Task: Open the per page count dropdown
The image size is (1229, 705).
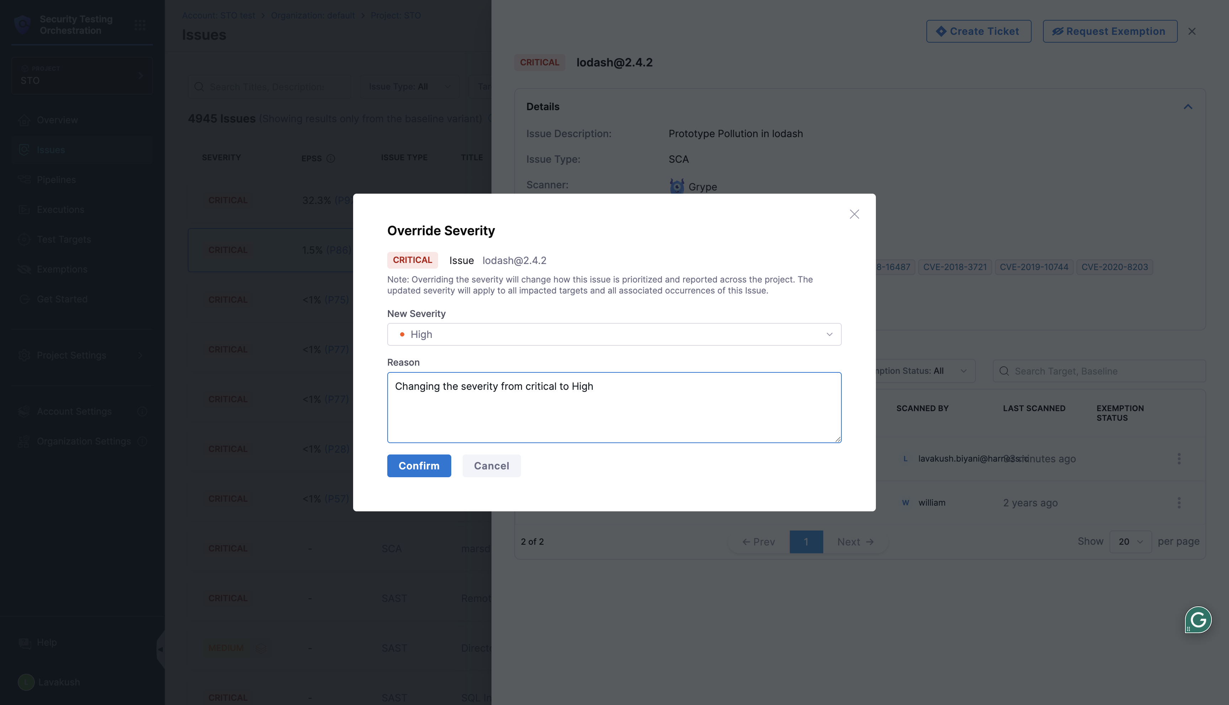Action: click(x=1130, y=541)
